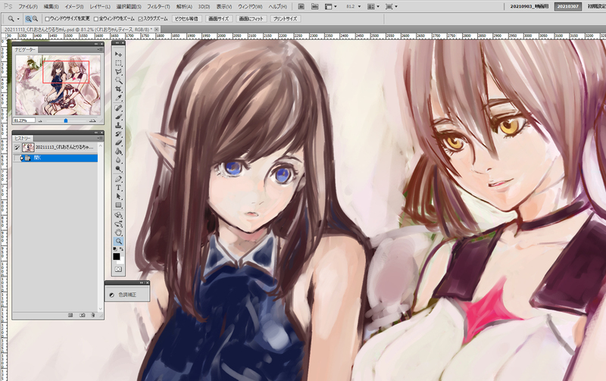Click the 画面サイズ button

[218, 18]
